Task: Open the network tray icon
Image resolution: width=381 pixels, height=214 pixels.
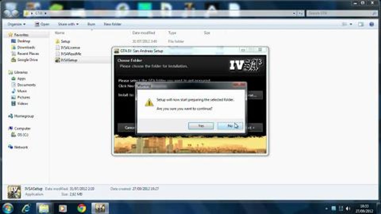Action: click(x=341, y=208)
